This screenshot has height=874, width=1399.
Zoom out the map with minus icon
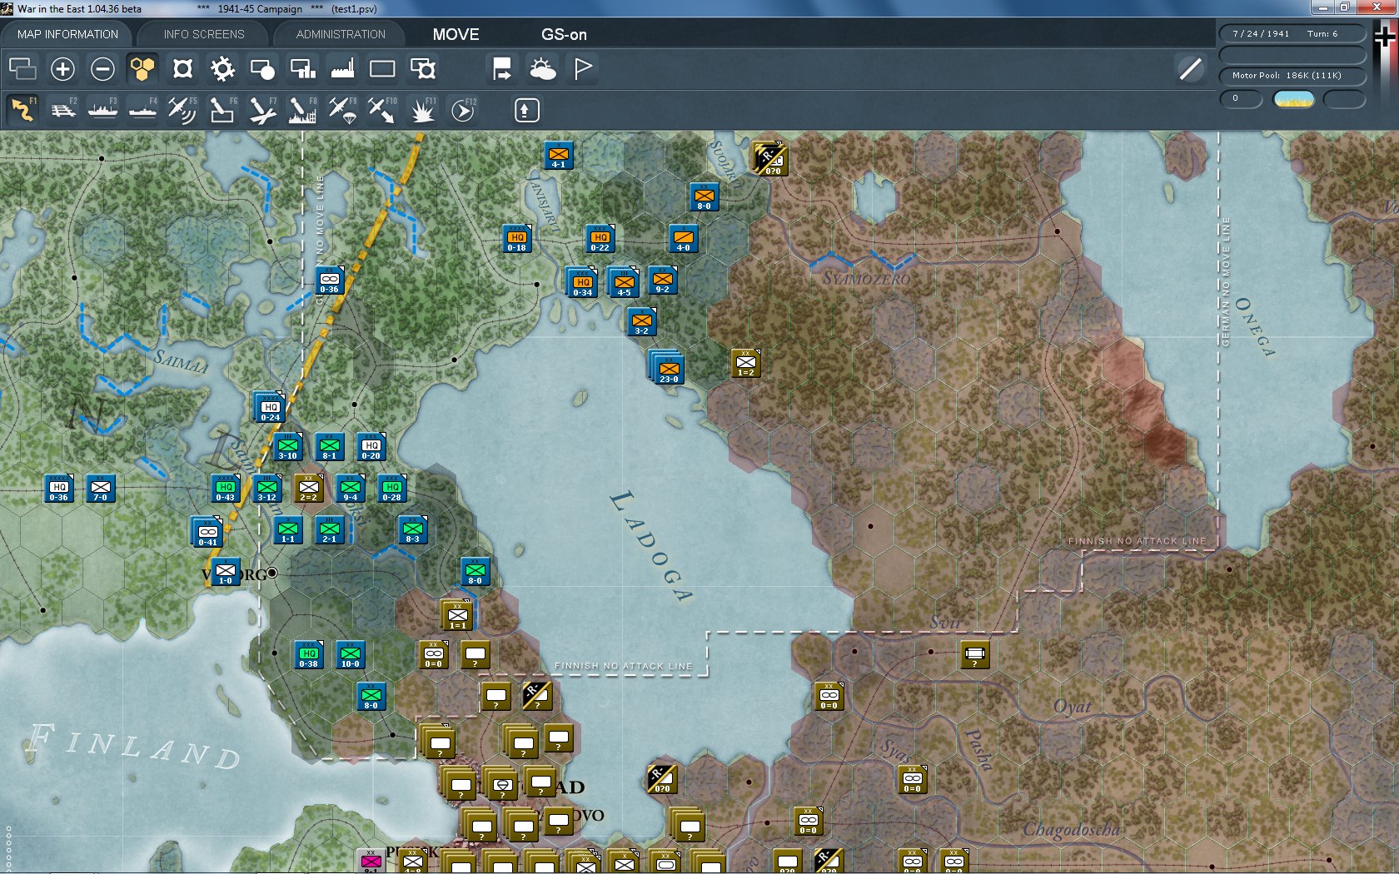pyautogui.click(x=102, y=69)
